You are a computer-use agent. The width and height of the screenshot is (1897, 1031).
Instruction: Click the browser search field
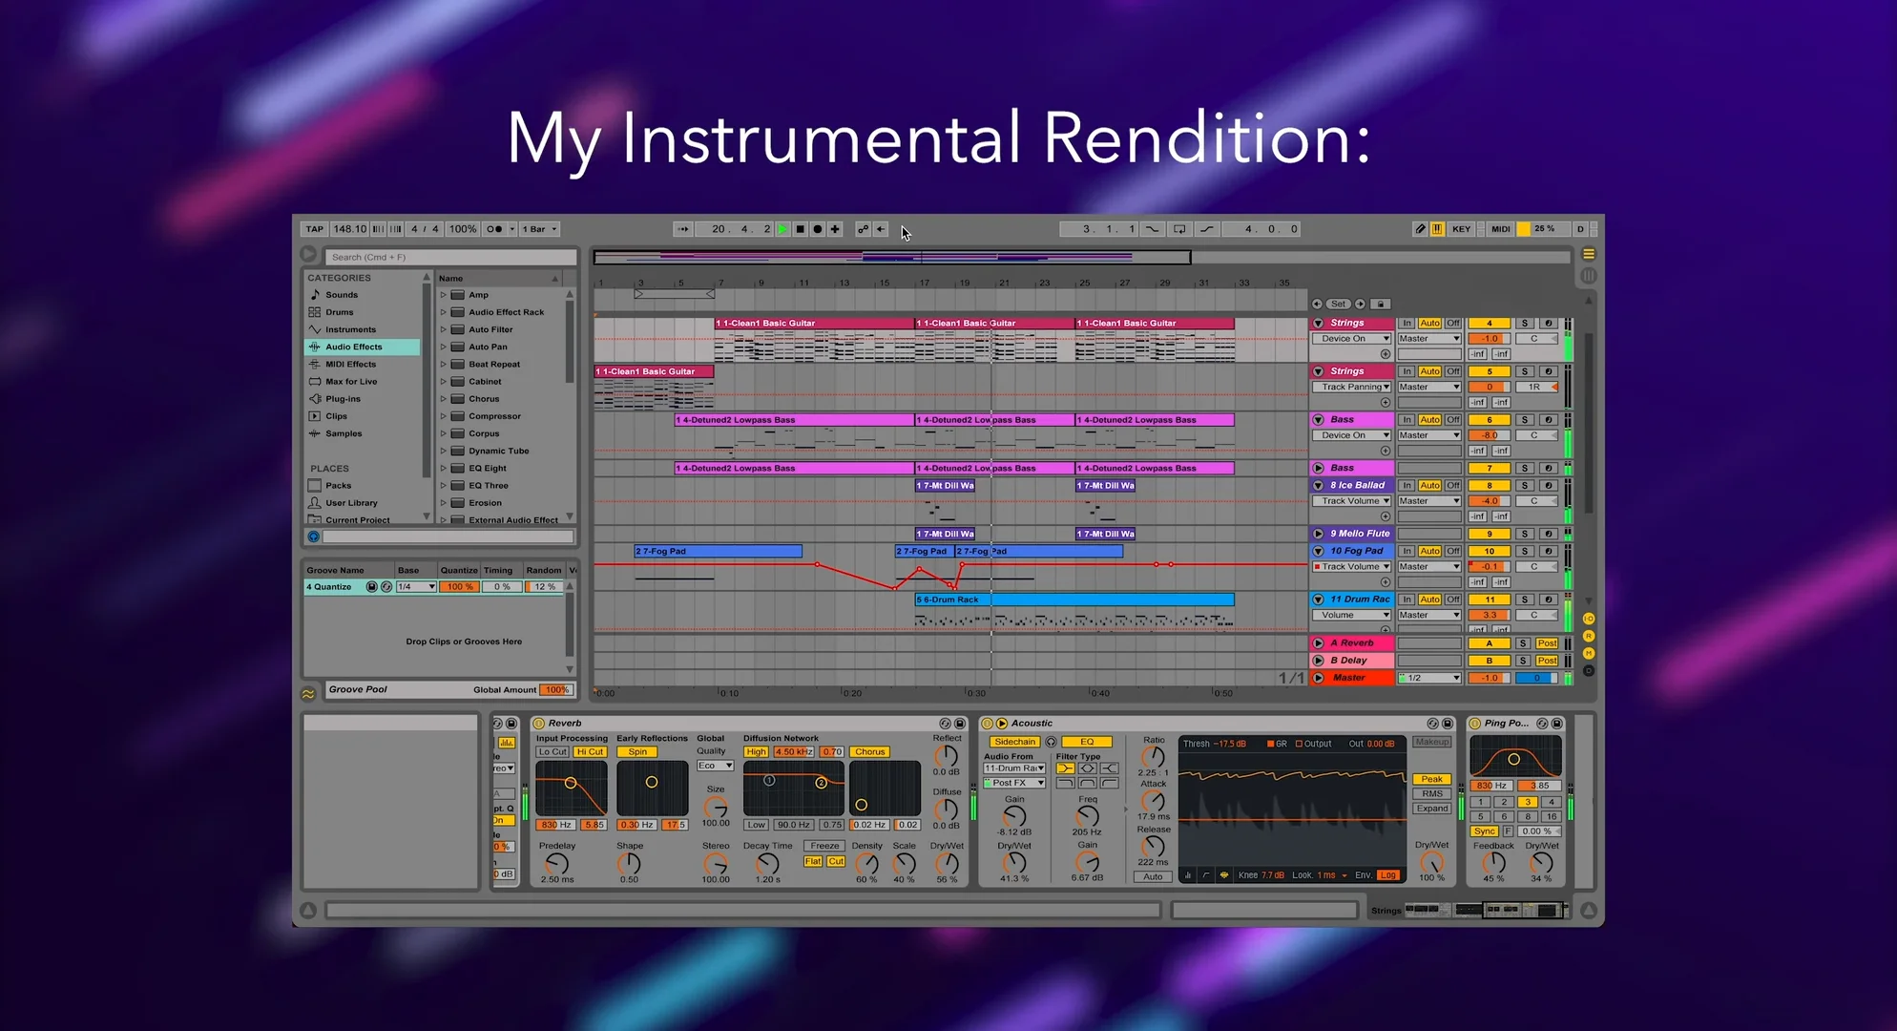pyautogui.click(x=451, y=257)
